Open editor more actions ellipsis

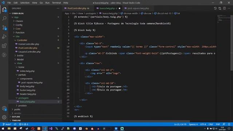[x=229, y=8]
